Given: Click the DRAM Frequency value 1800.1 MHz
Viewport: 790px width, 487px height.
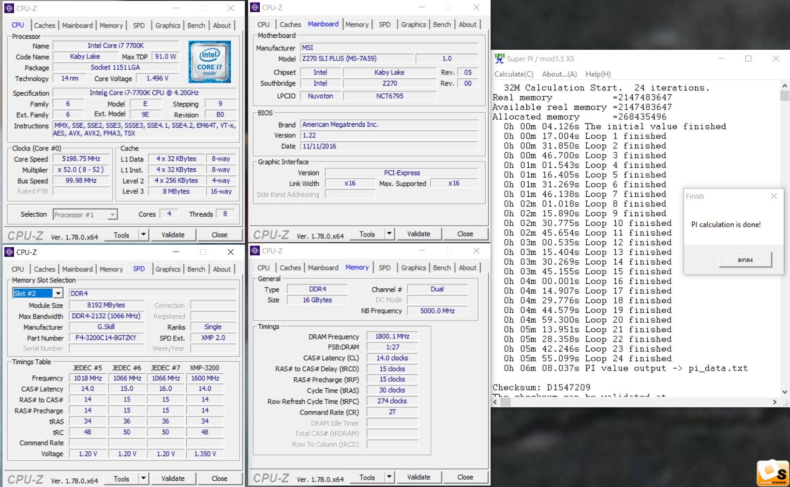Looking at the screenshot, I should tap(392, 336).
